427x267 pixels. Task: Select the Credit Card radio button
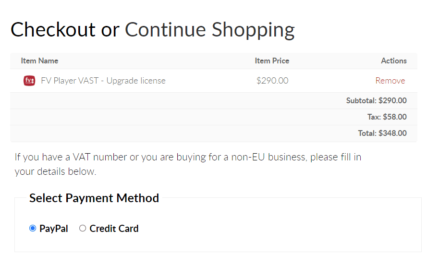(83, 228)
